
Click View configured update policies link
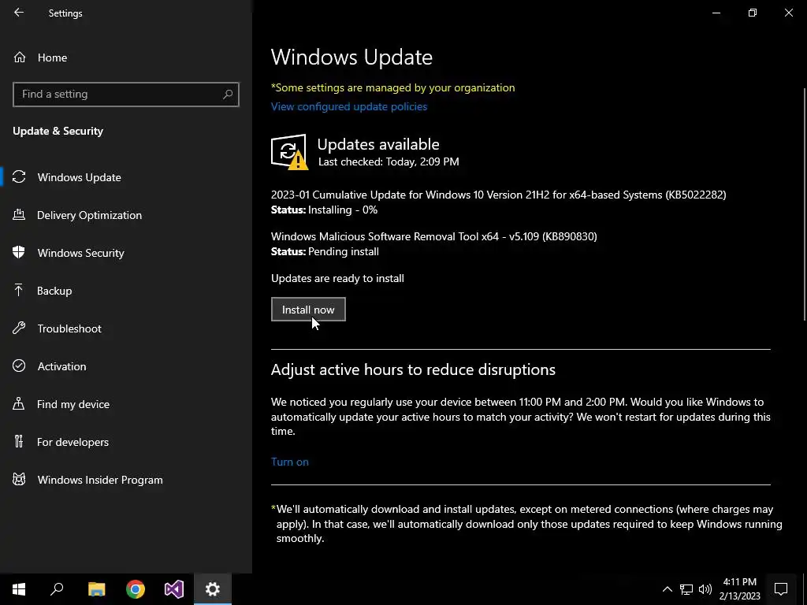349,106
